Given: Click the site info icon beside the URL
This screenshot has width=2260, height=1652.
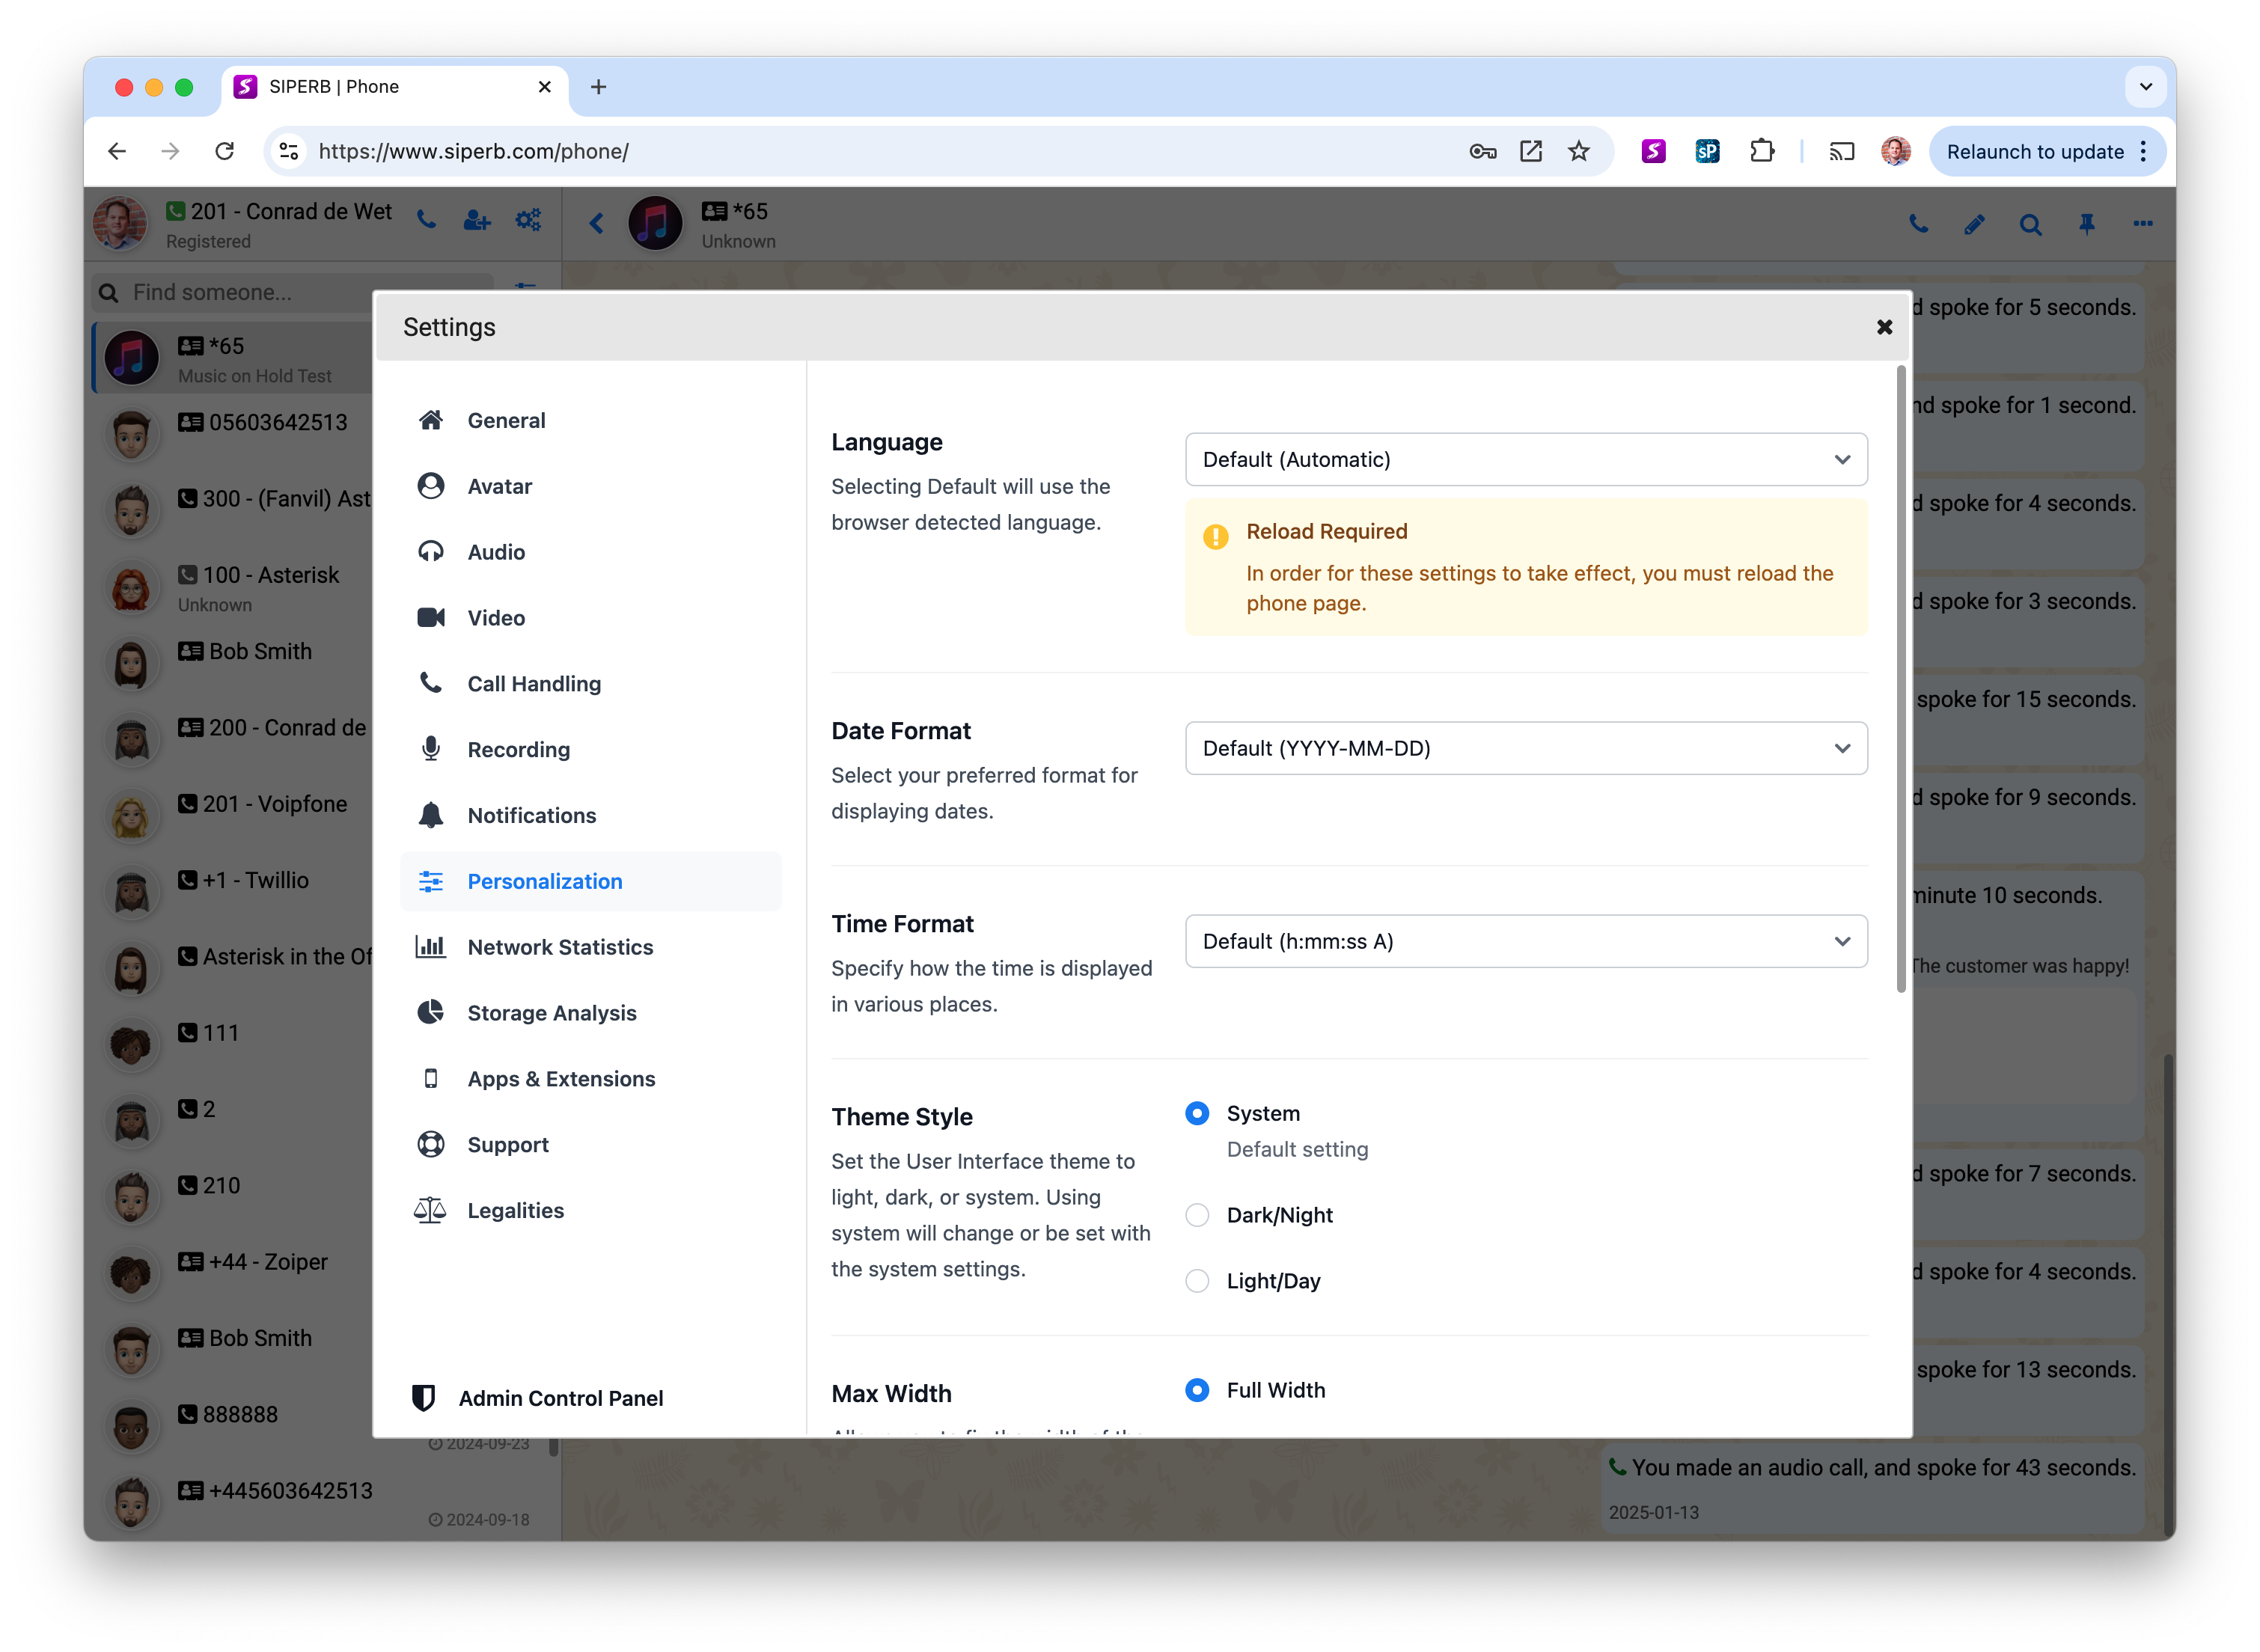Looking at the screenshot, I should [x=289, y=151].
